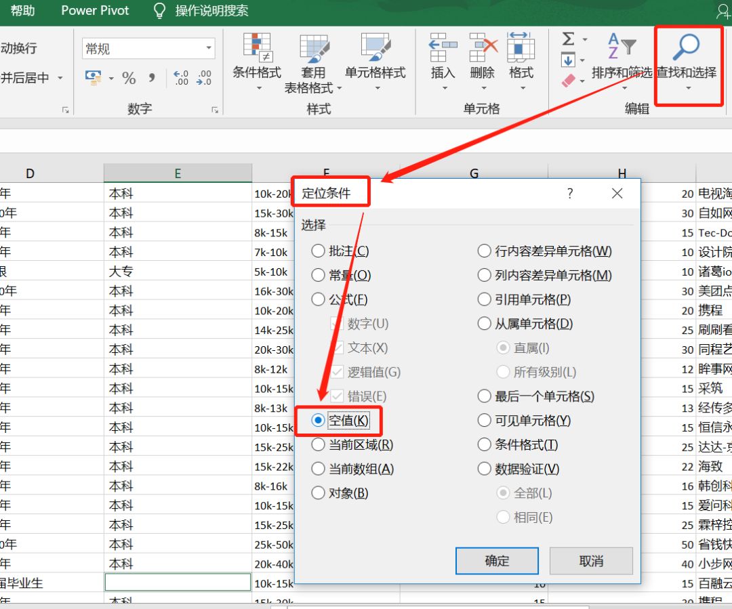
Task: Confirm with the 确定 button
Action: pyautogui.click(x=497, y=560)
